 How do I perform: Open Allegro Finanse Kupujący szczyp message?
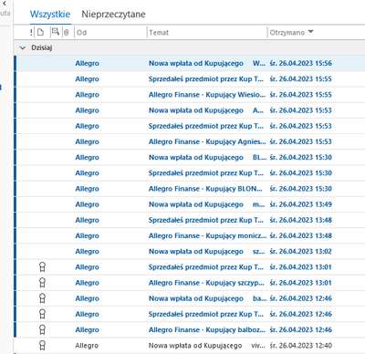(x=190, y=283)
